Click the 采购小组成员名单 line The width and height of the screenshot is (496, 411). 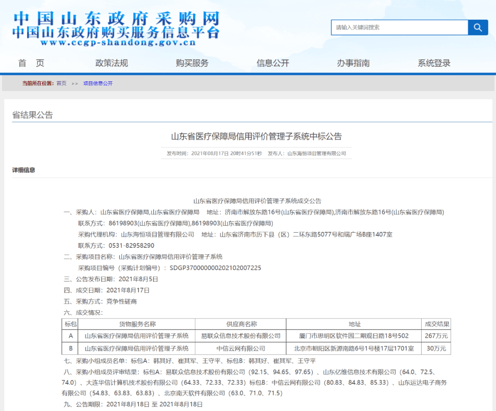point(190,361)
